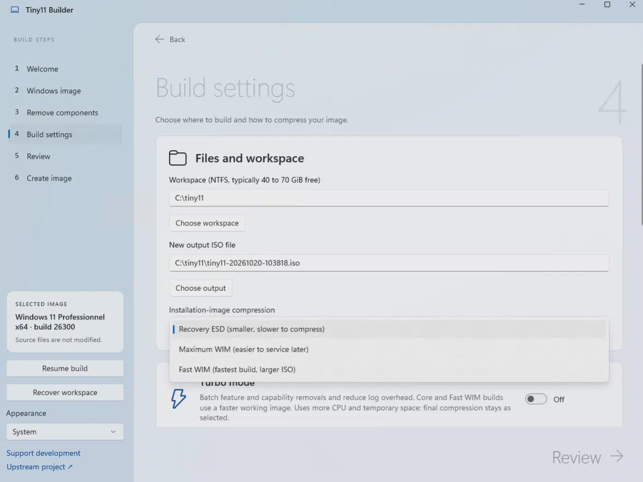Select the Build settings step

(x=65, y=134)
